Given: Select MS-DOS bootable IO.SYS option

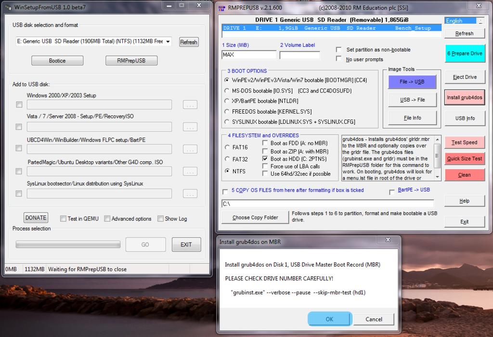Looking at the screenshot, I should [x=227, y=91].
